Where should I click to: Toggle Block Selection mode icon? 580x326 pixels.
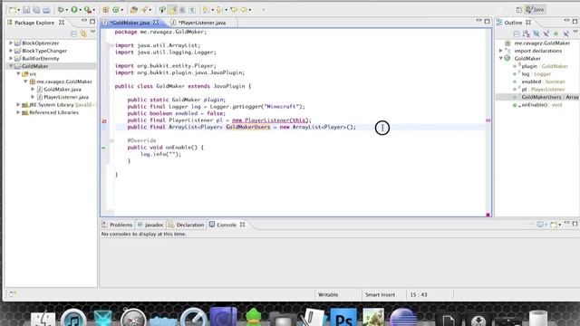tap(182, 10)
